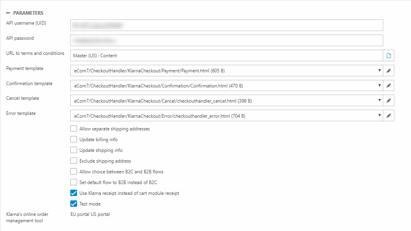Tick Update shipping info checkbox
Image resolution: width=411 pixels, height=231 pixels.
[x=73, y=150]
